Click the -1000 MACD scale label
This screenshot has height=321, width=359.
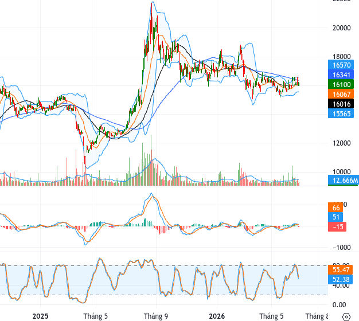point(341,247)
